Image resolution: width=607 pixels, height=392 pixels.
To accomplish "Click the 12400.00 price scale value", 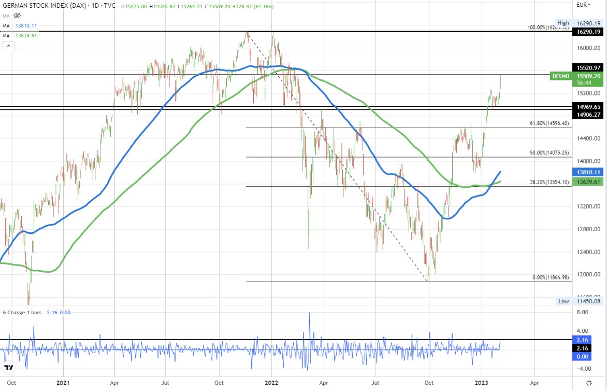I will point(589,252).
